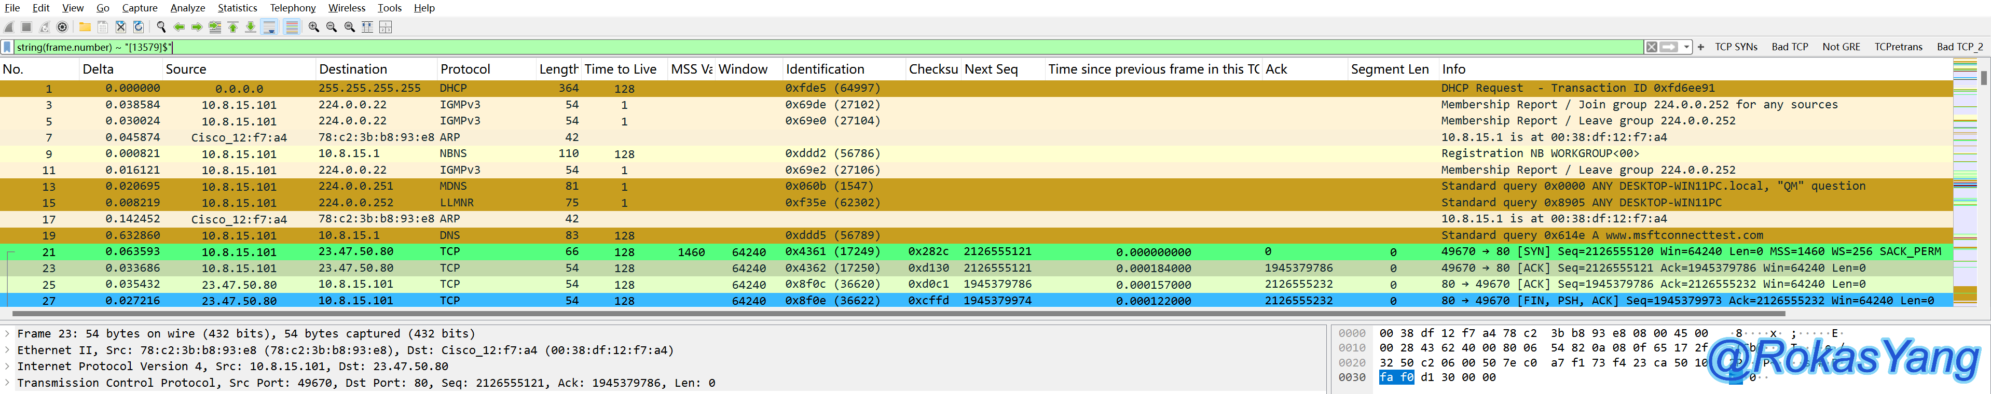
Task: Reload the current capture file
Action: [x=139, y=27]
